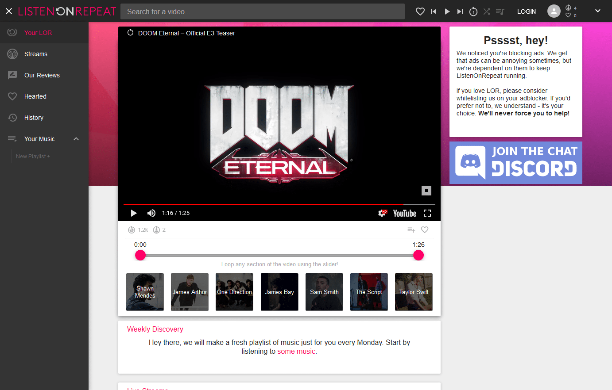
Task: Select the Taylor Swift artist thumbnail
Action: pyautogui.click(x=414, y=292)
